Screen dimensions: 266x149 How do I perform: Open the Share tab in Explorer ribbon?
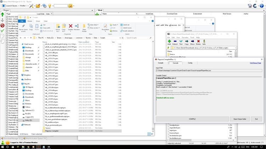pyautogui.click(x=38, y=21)
